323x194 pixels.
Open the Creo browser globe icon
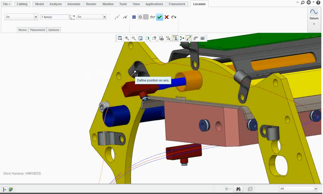click(x=11, y=189)
